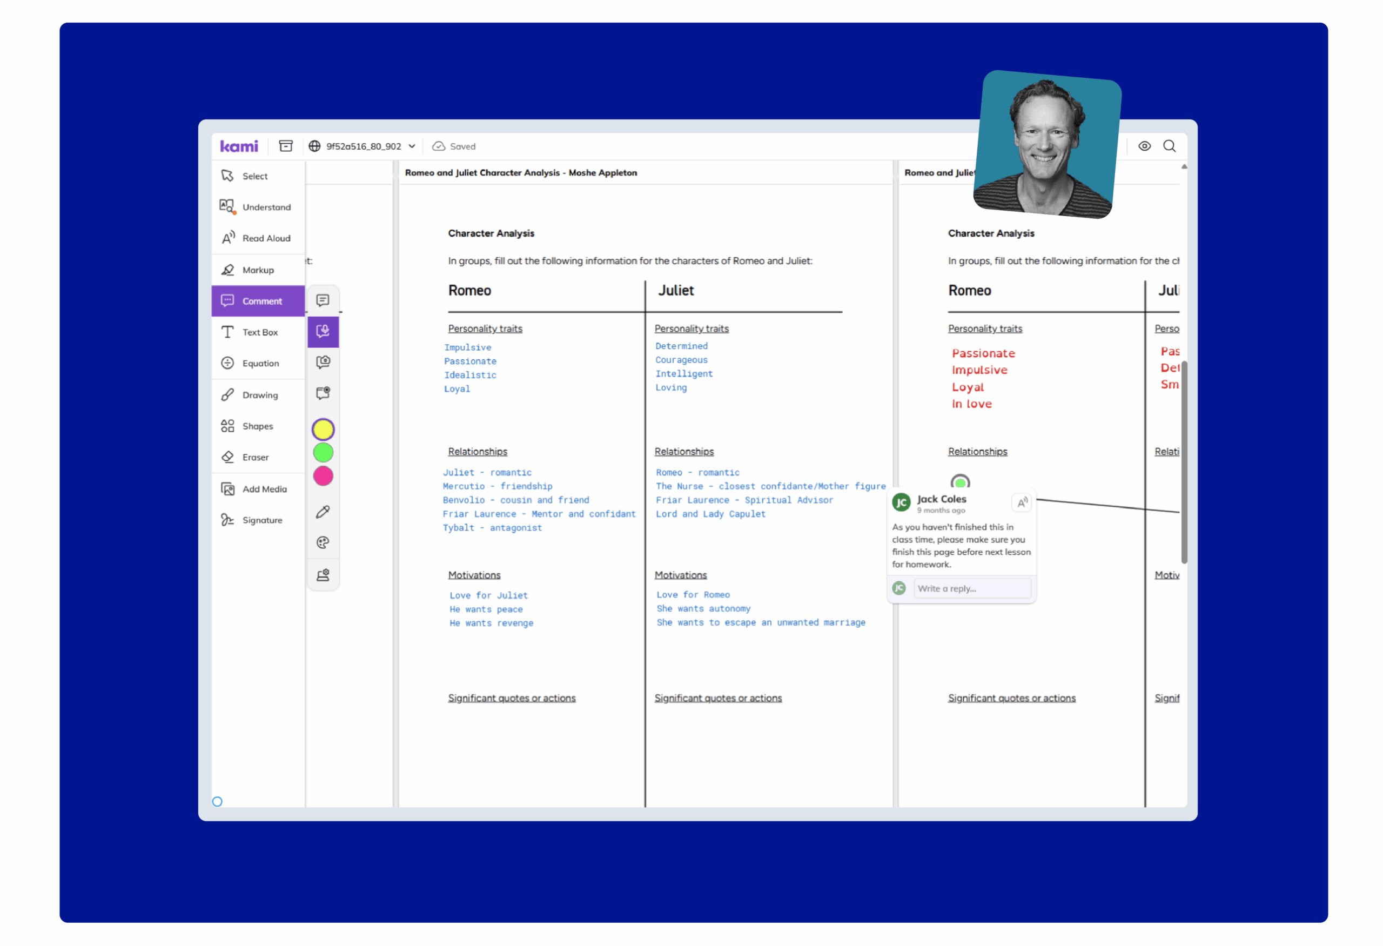Click the Jack Coles name in comment
The image size is (1383, 946).
941,499
